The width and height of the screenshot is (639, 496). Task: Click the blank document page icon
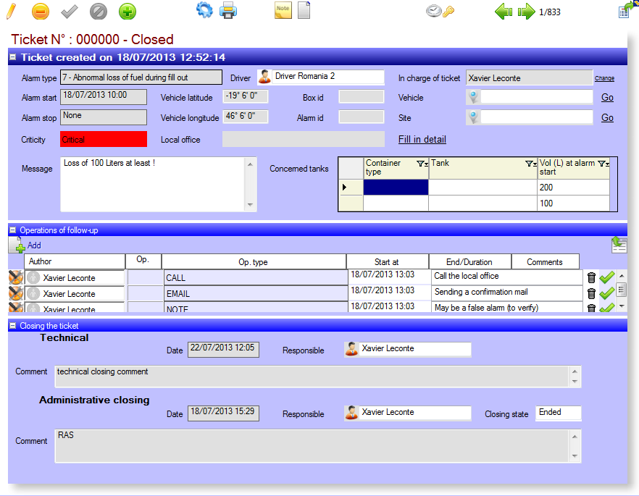click(304, 10)
